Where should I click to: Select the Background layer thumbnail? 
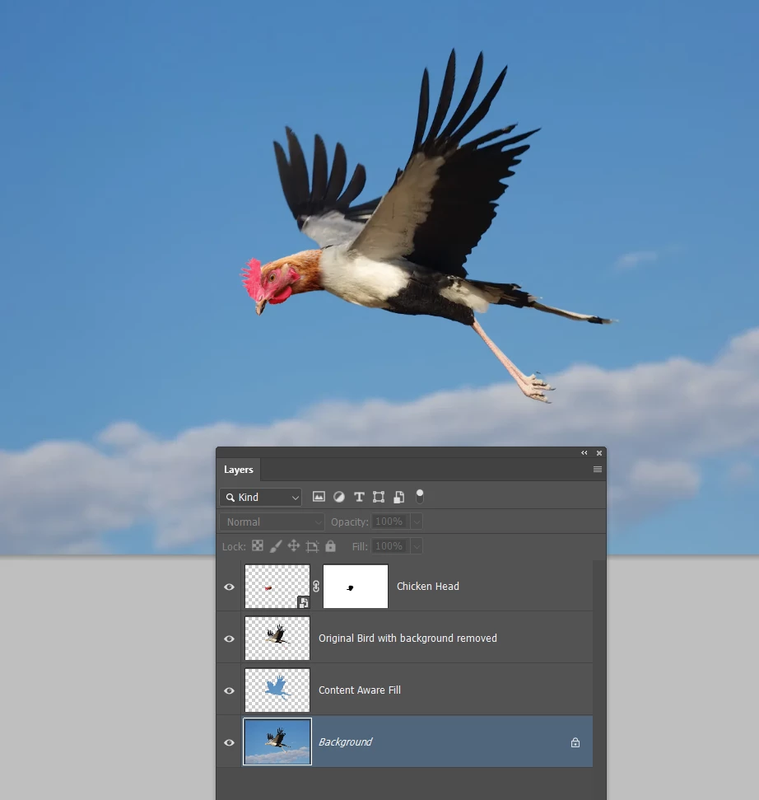[x=277, y=742]
